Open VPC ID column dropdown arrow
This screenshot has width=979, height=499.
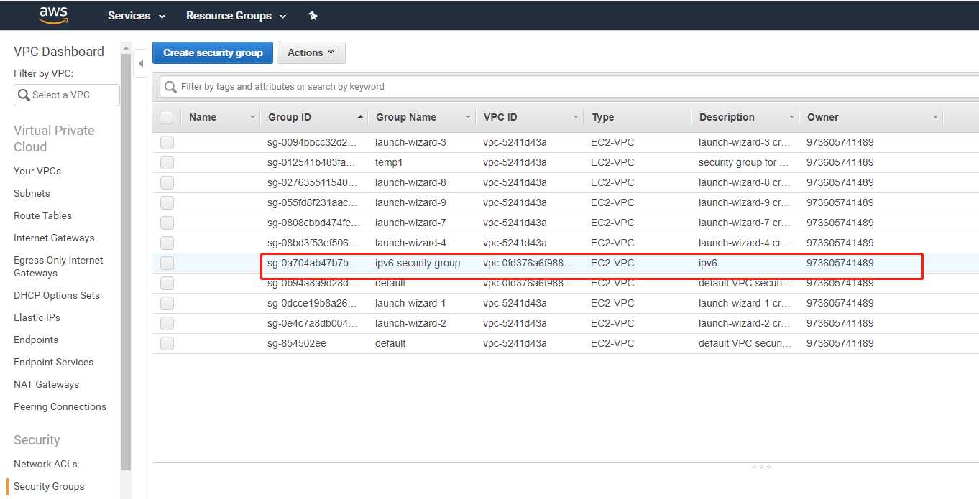click(576, 117)
